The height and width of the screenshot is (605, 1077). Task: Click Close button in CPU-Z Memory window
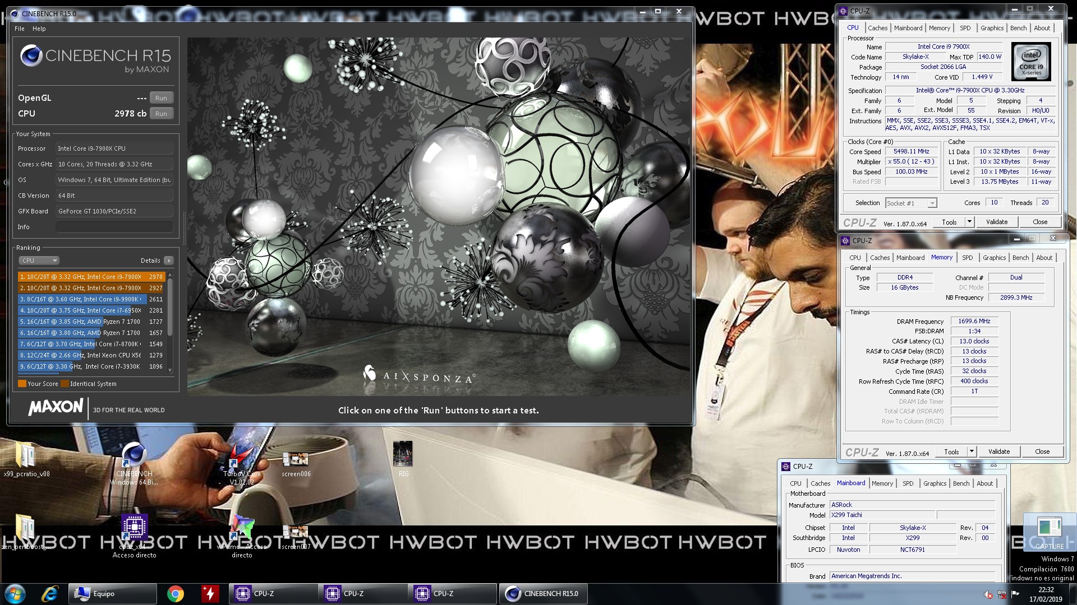pyautogui.click(x=1042, y=452)
